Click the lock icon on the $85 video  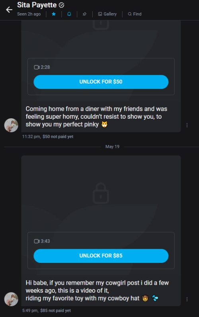(101, 193)
